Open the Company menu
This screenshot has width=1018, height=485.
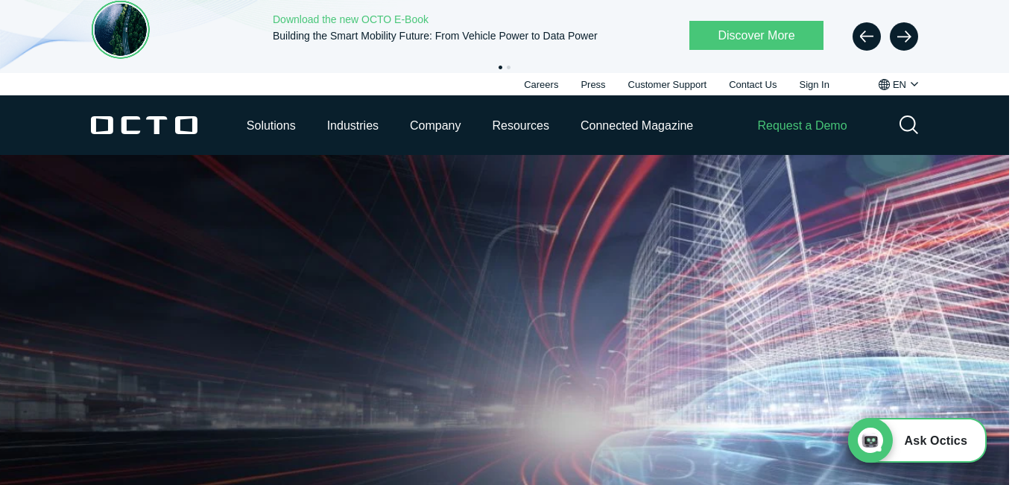435,125
